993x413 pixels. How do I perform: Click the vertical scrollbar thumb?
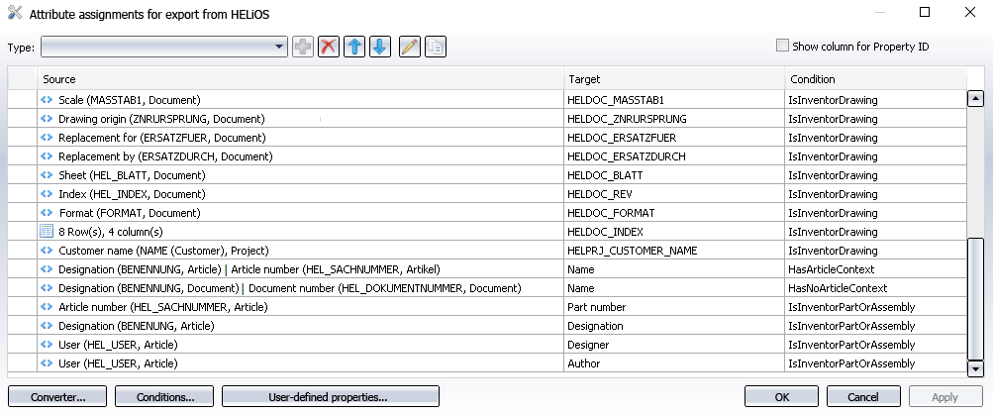pyautogui.click(x=976, y=299)
